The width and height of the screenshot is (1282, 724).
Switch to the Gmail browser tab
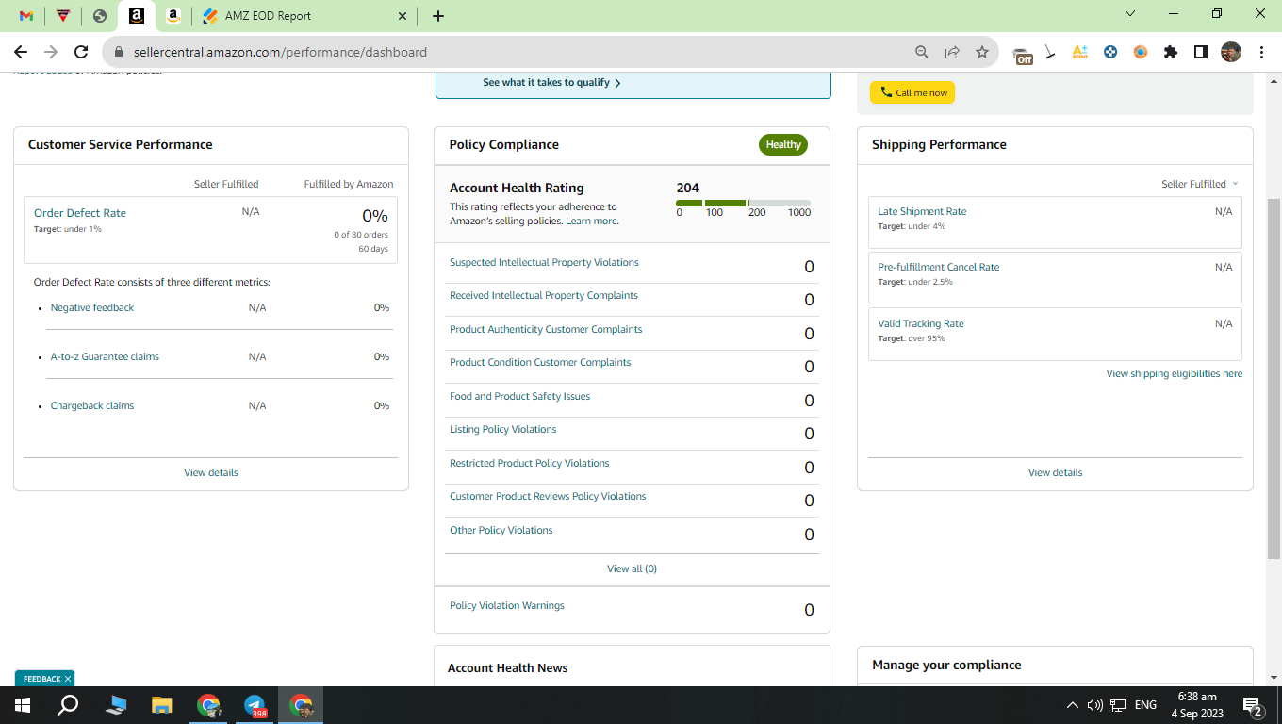pos(26,16)
